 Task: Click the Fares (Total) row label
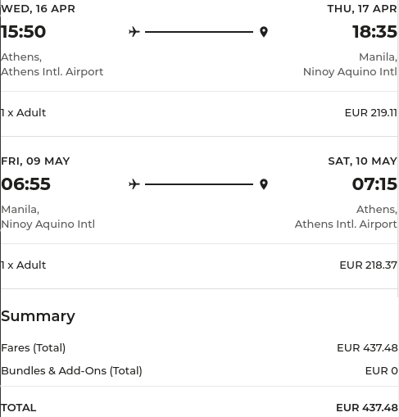click(34, 348)
